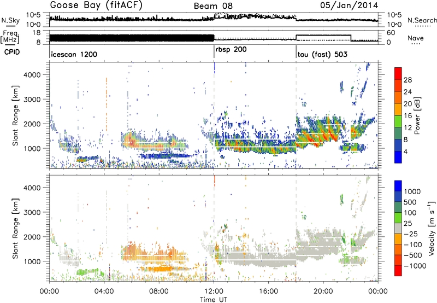Select the 'Beam 08' header label
437x303 pixels.
click(x=213, y=6)
